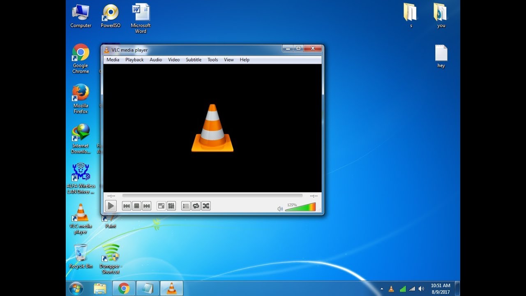The width and height of the screenshot is (526, 296).
Task: Open the Audio menu
Action: tap(156, 60)
